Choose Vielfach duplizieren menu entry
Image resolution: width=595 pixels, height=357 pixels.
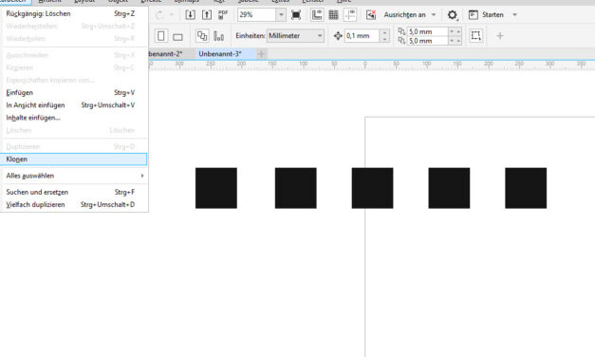pos(74,205)
